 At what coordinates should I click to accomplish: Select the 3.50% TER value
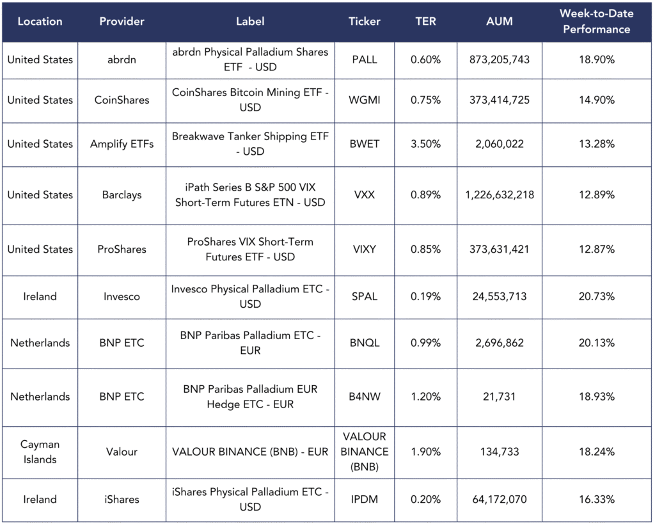[425, 144]
